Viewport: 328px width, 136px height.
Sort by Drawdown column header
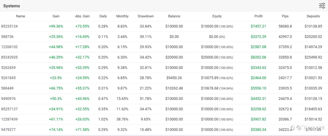coord(146,16)
